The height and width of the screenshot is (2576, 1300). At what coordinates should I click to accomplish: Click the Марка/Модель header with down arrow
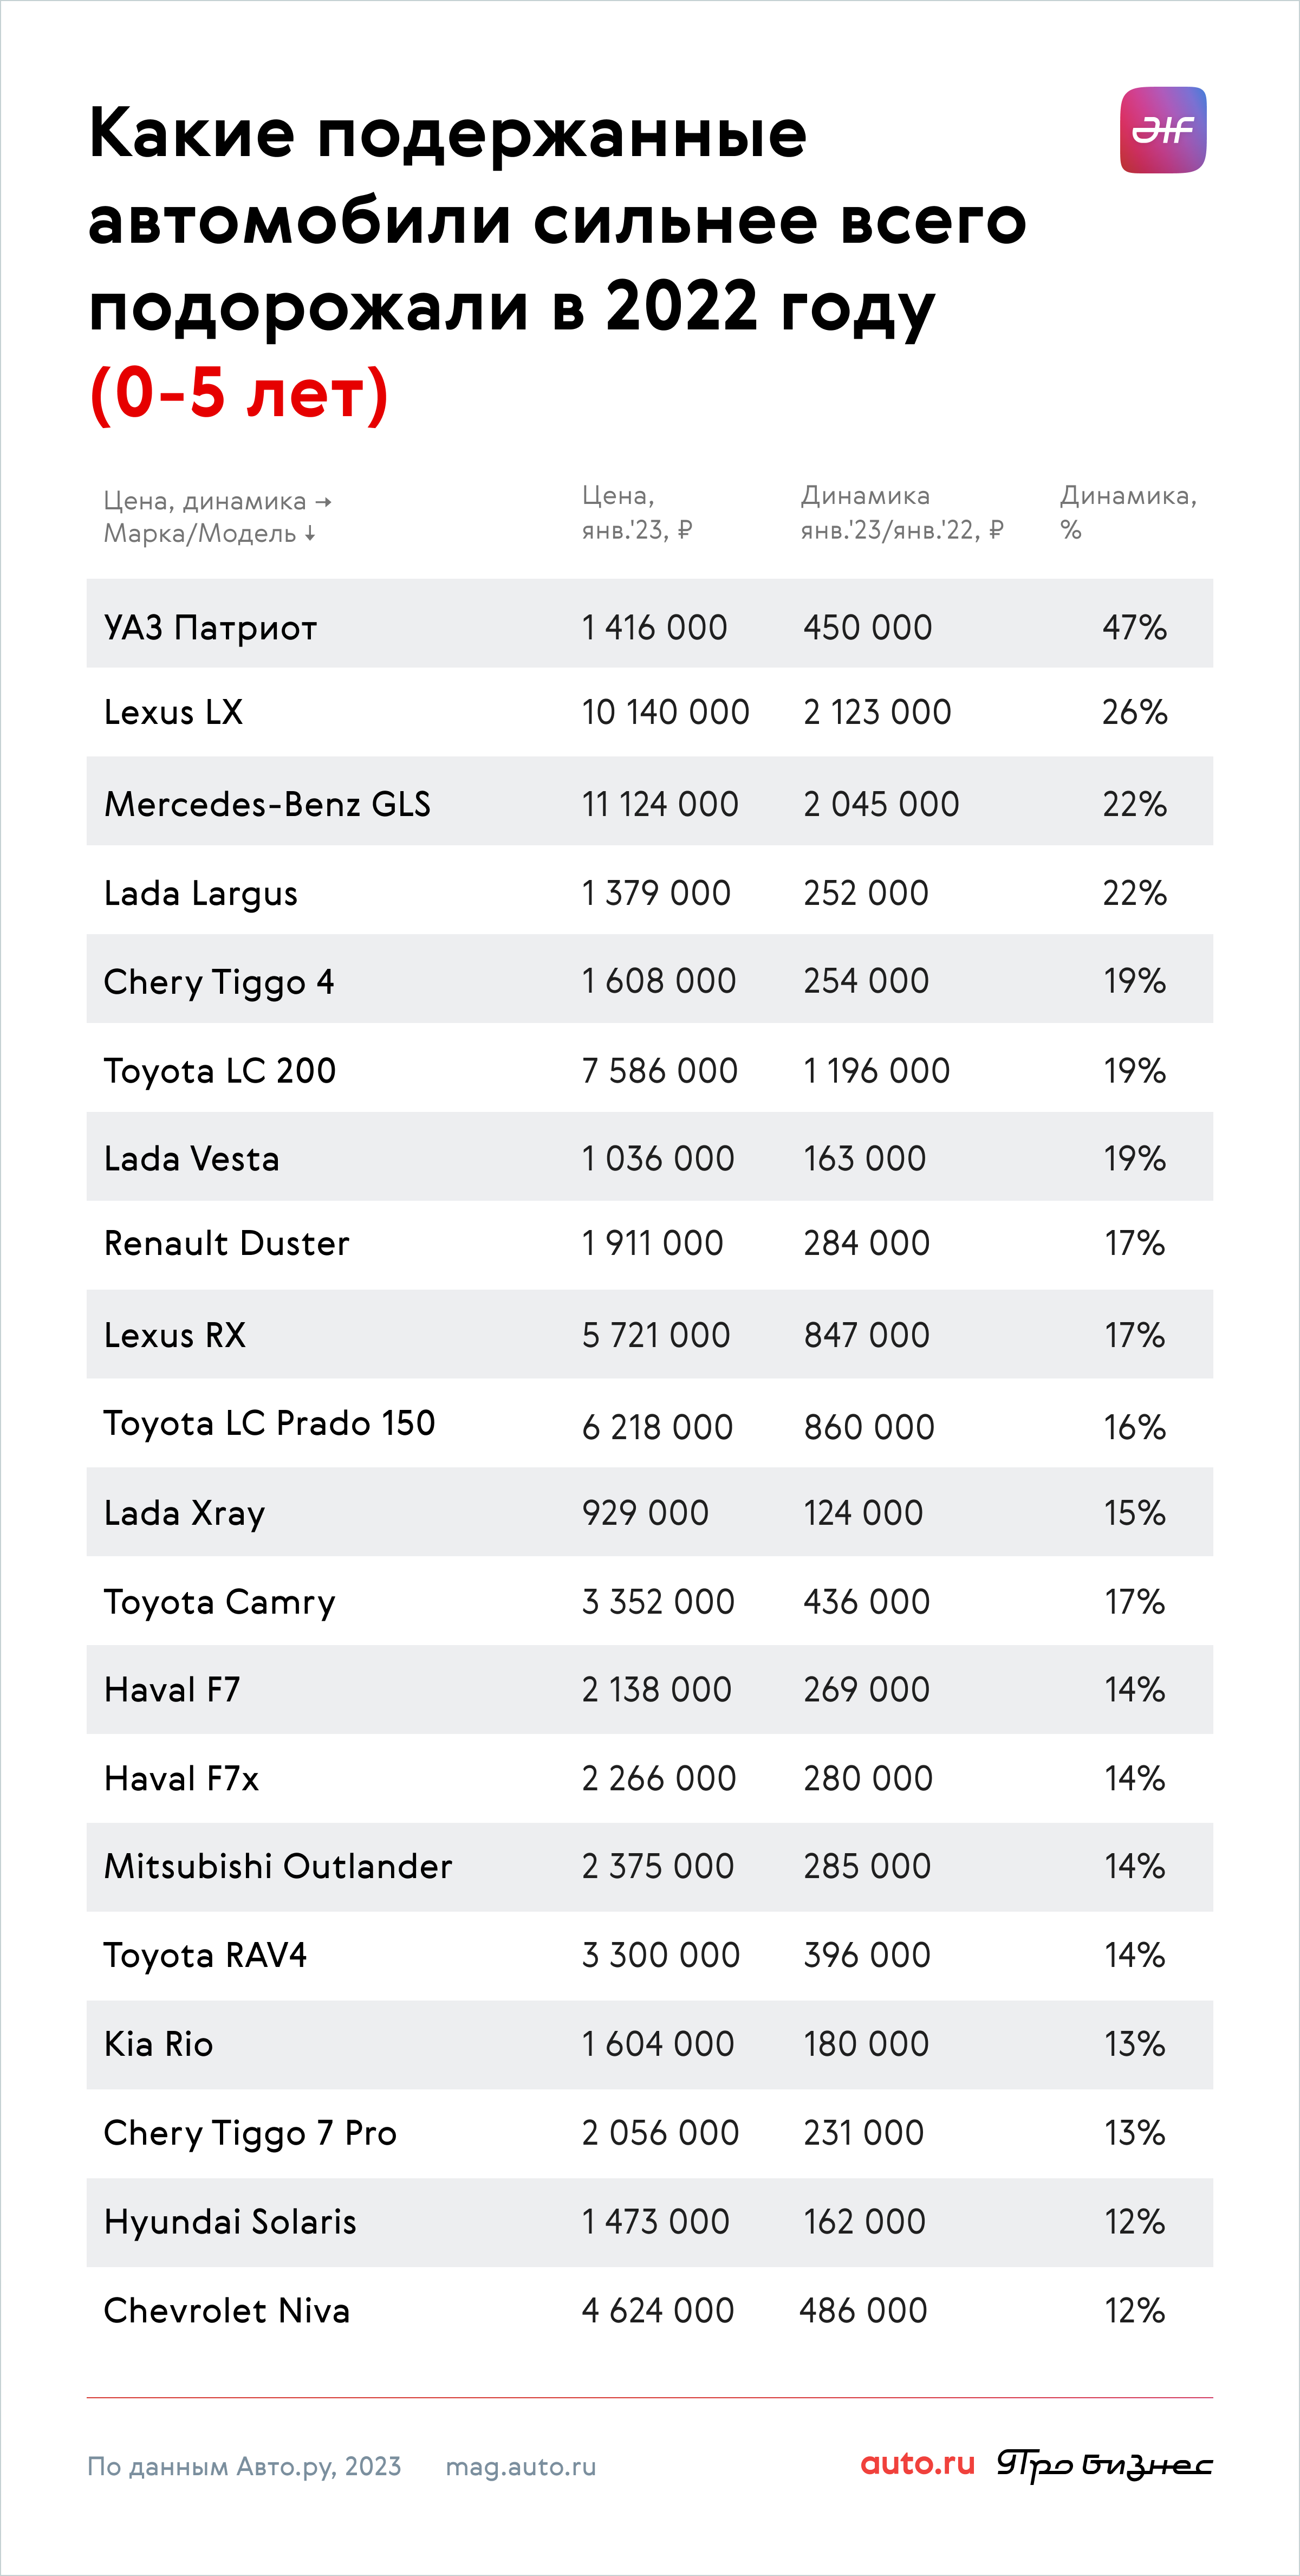pos(210,533)
